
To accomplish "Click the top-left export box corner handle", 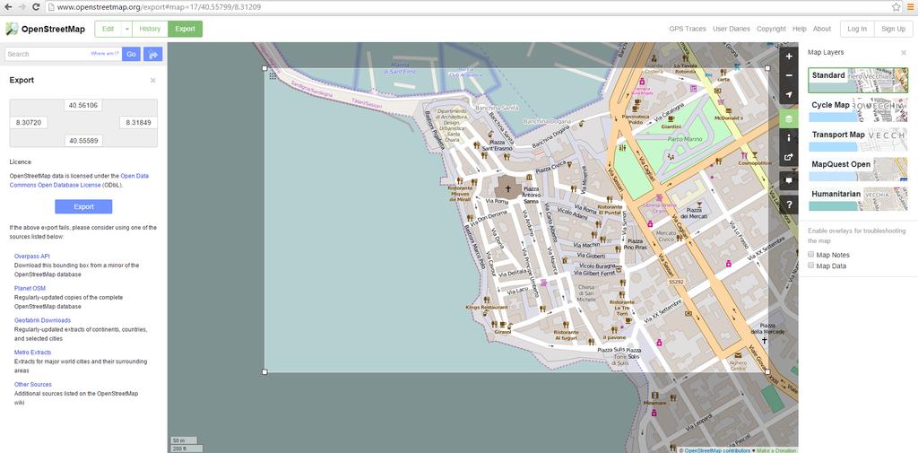I will pos(264,68).
